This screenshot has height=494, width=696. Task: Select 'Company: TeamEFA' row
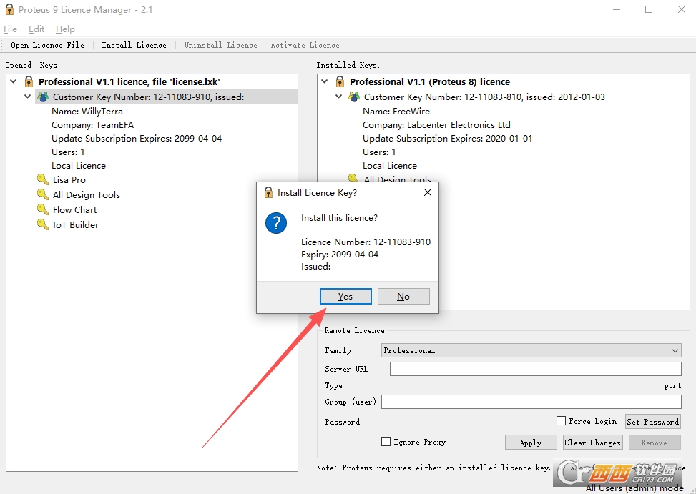tap(92, 125)
